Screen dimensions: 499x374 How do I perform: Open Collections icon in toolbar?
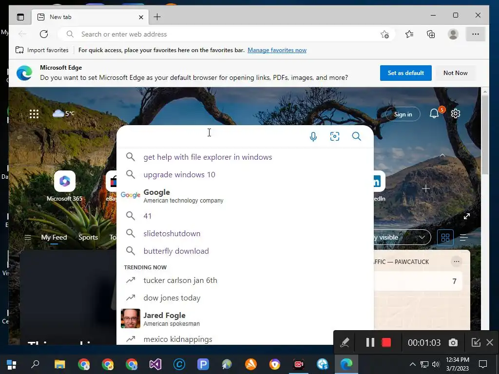pyautogui.click(x=431, y=34)
